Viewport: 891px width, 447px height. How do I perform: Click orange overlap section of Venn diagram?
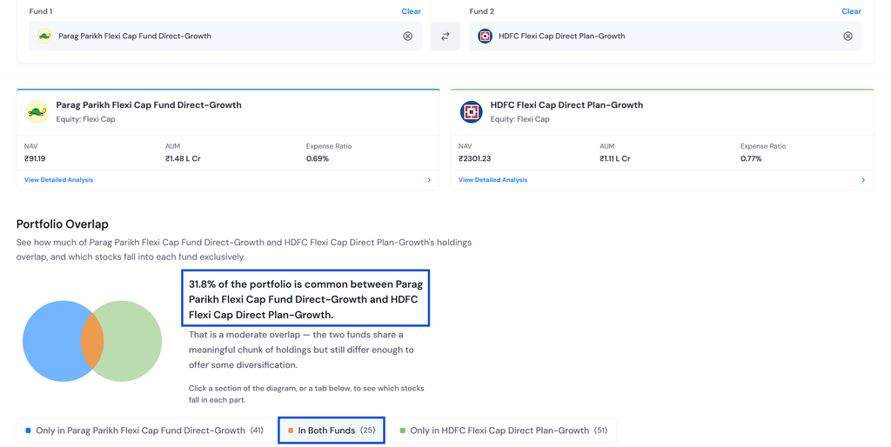[92, 341]
